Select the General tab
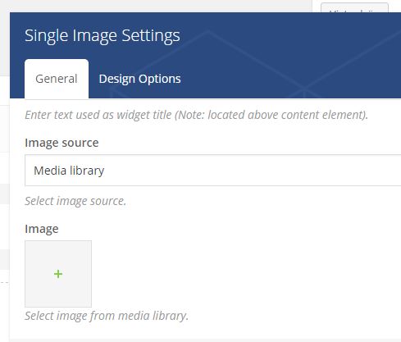This screenshot has height=342, width=401. click(x=57, y=79)
